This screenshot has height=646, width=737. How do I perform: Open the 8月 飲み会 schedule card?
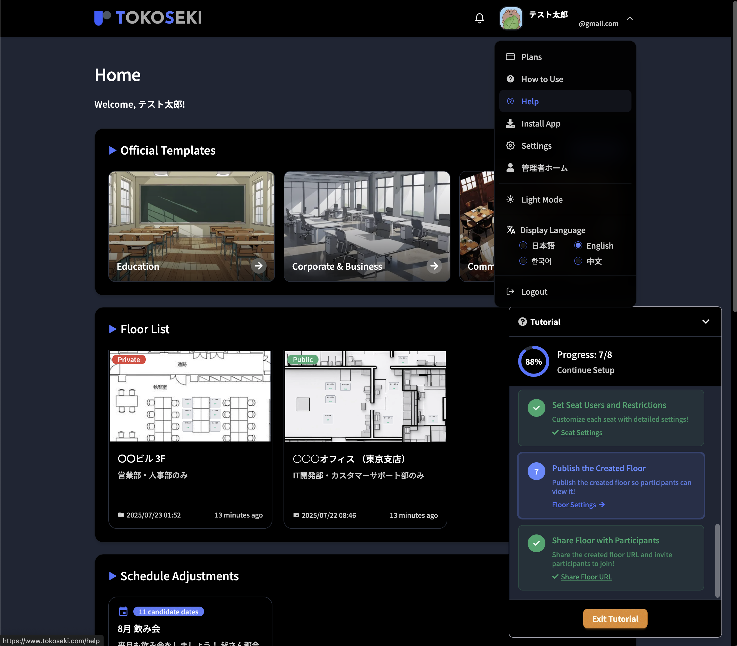pyautogui.click(x=190, y=622)
